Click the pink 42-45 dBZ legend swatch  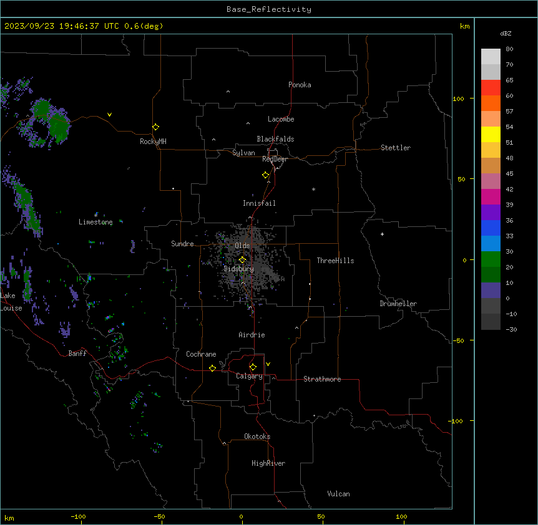pos(491,181)
